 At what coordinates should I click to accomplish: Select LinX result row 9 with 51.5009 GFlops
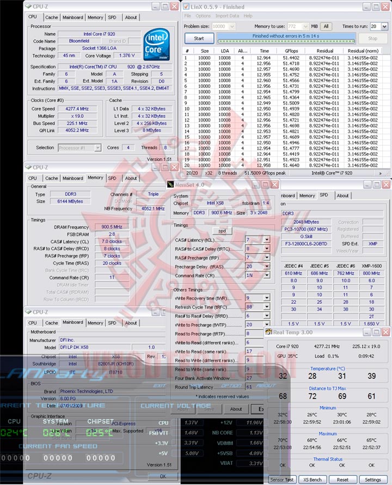[281, 103]
